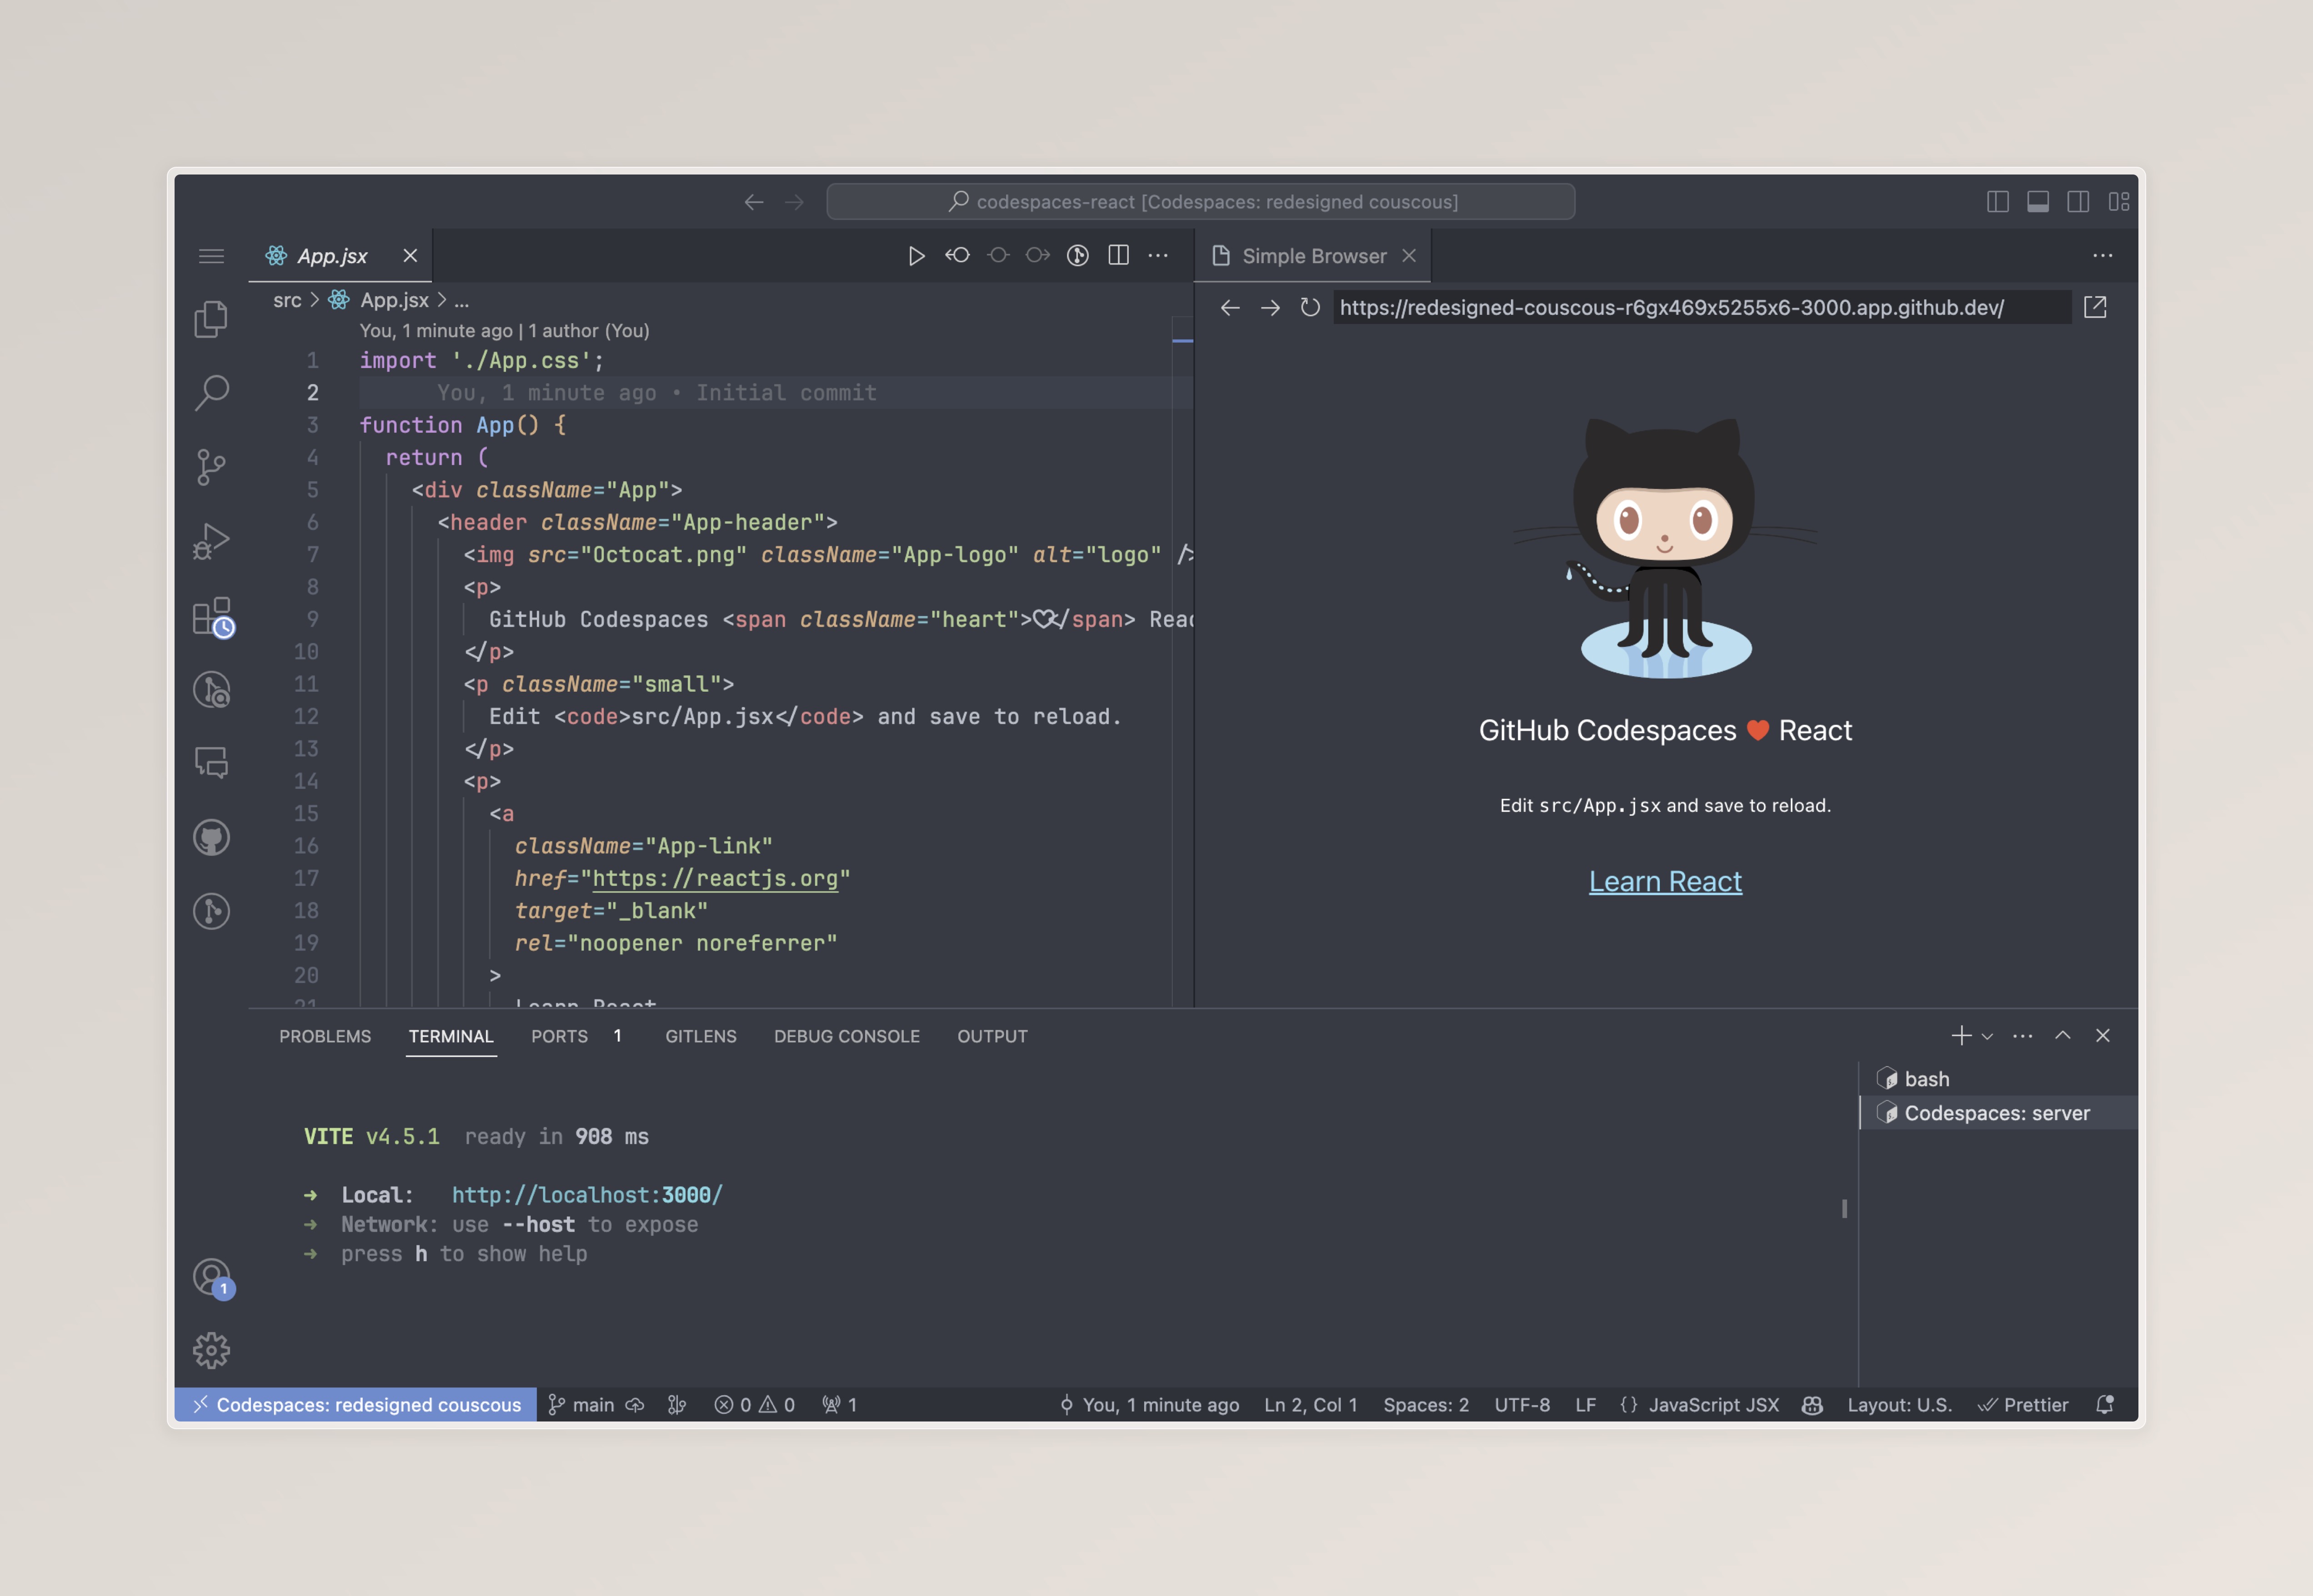Viewport: 2313px width, 1596px height.
Task: Open the Explorer files icon in activity bar
Action: [211, 319]
